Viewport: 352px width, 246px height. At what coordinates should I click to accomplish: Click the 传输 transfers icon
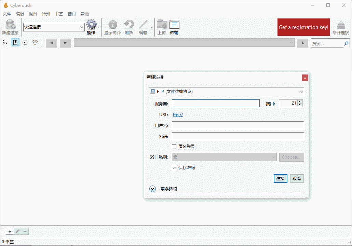point(174,27)
